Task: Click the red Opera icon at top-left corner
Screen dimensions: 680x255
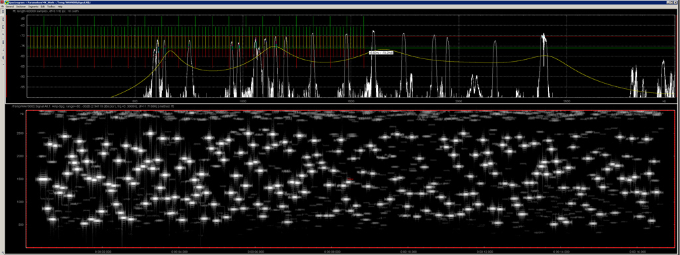Action: [x=2, y=2]
